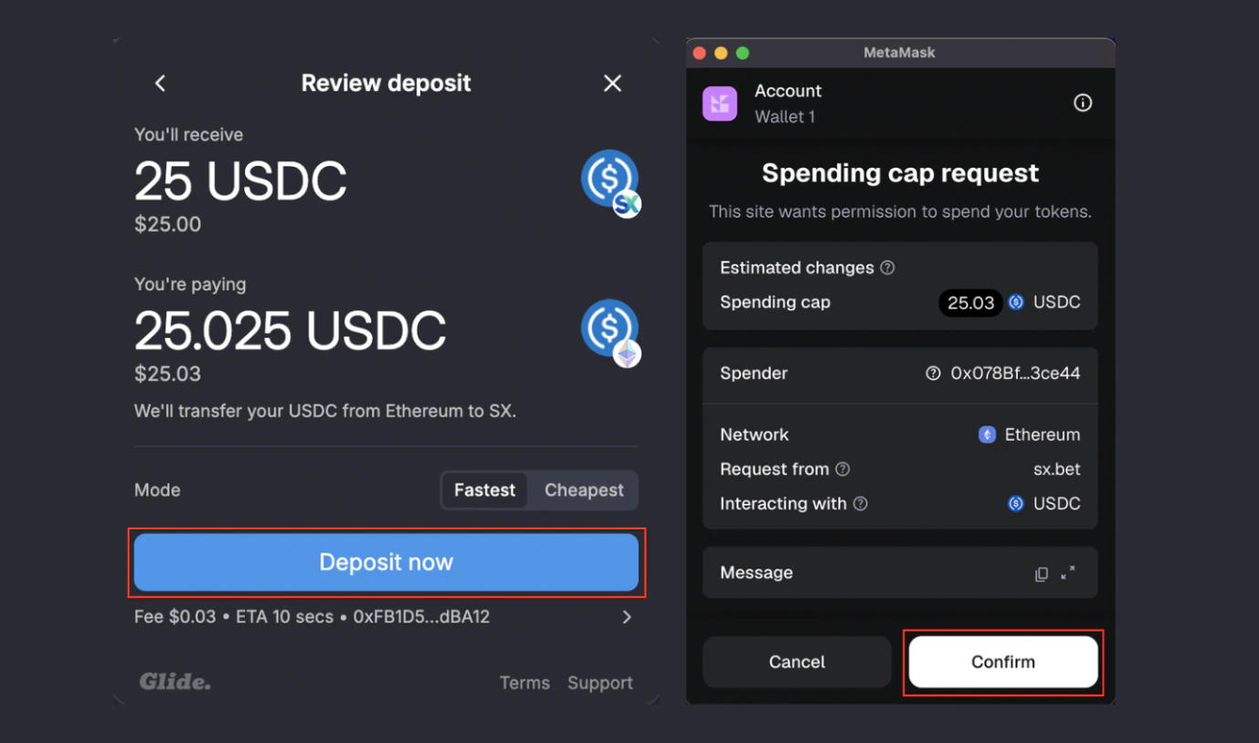
Task: Click the Wallet 1 label
Action: point(785,117)
